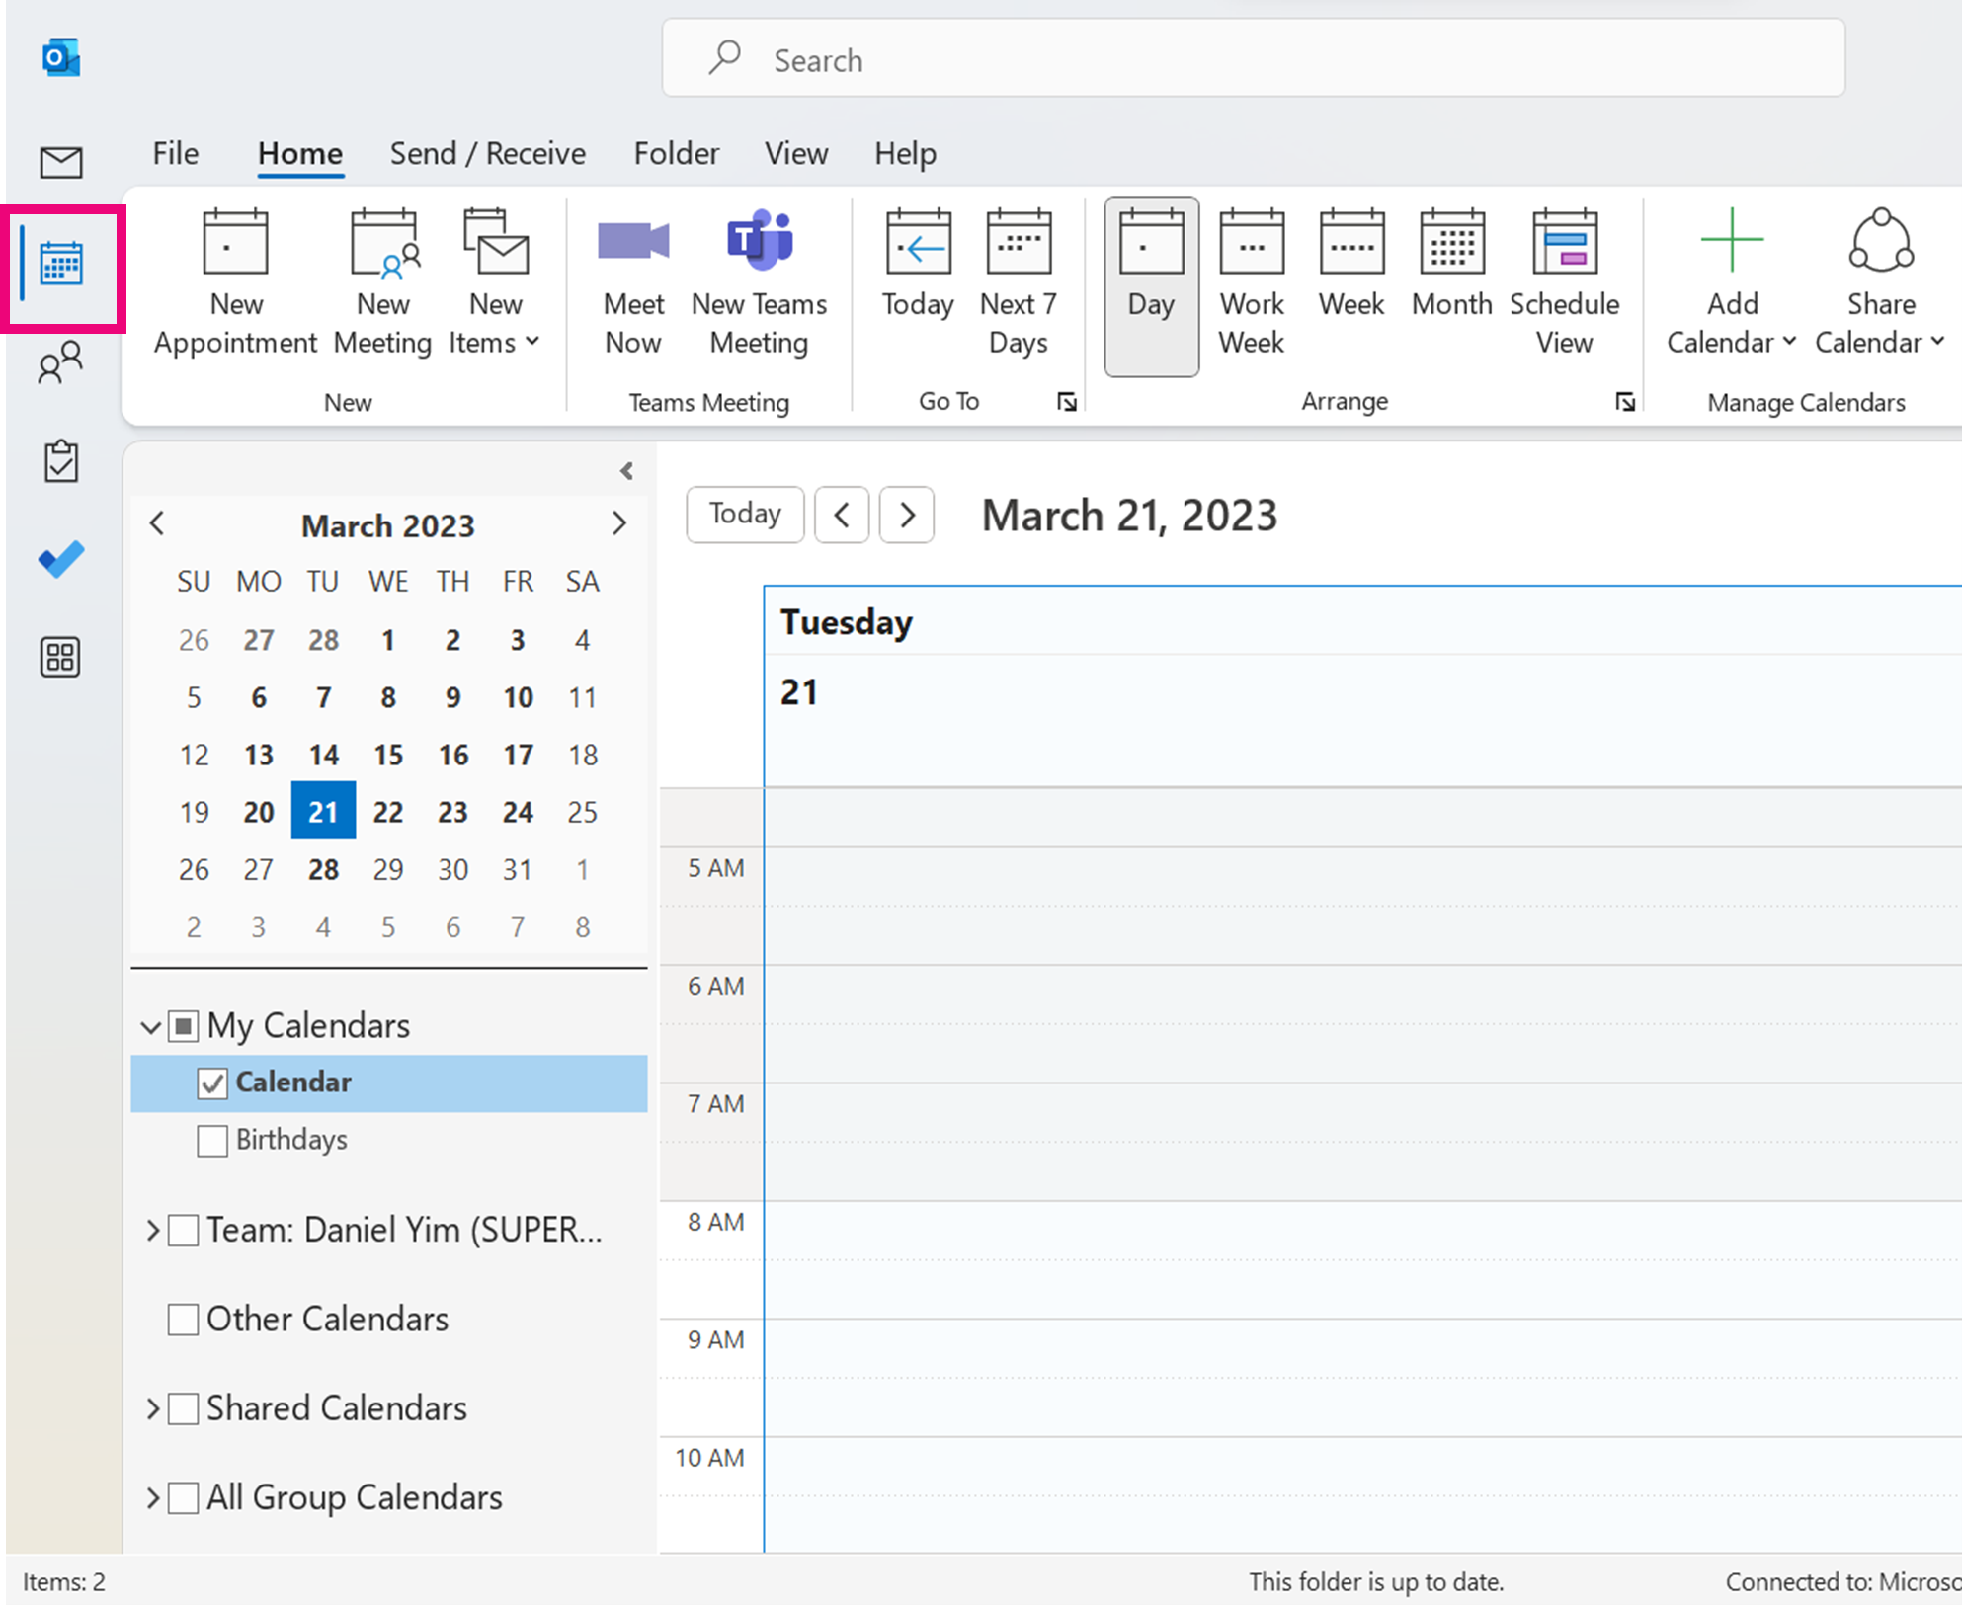Open the People contacts icon
This screenshot has width=1962, height=1605.
(61, 362)
